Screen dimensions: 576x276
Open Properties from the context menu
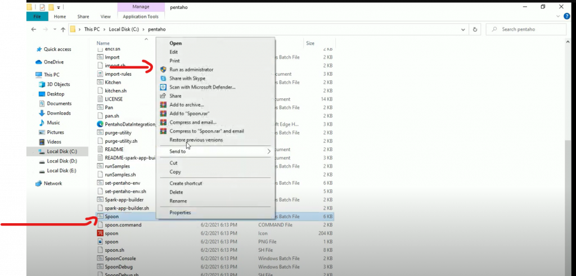(x=180, y=212)
